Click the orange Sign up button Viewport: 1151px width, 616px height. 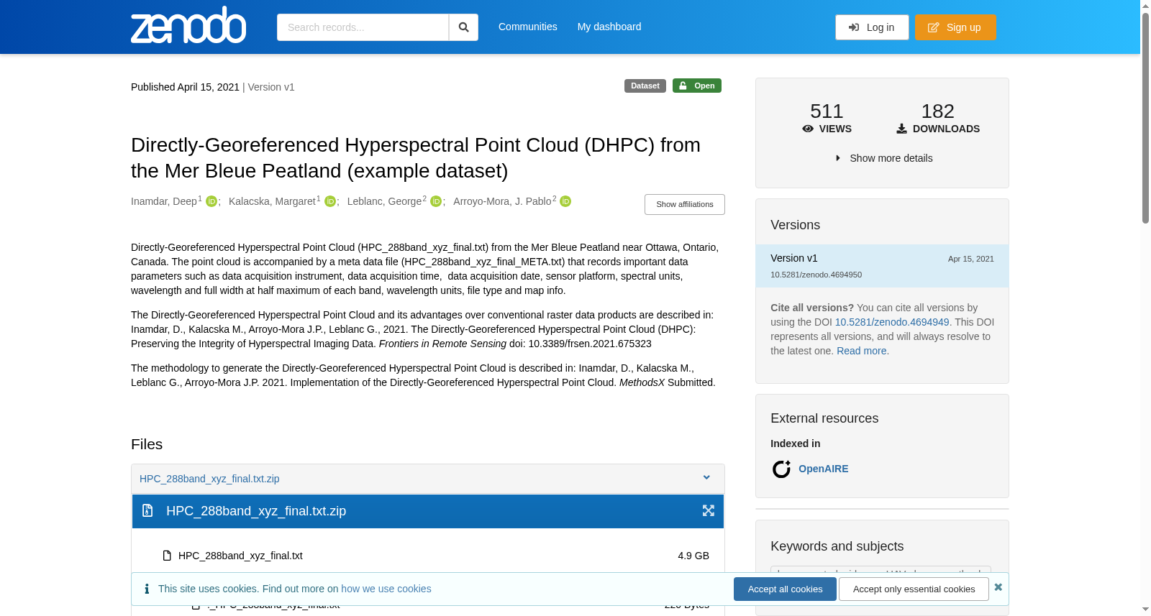click(x=955, y=27)
